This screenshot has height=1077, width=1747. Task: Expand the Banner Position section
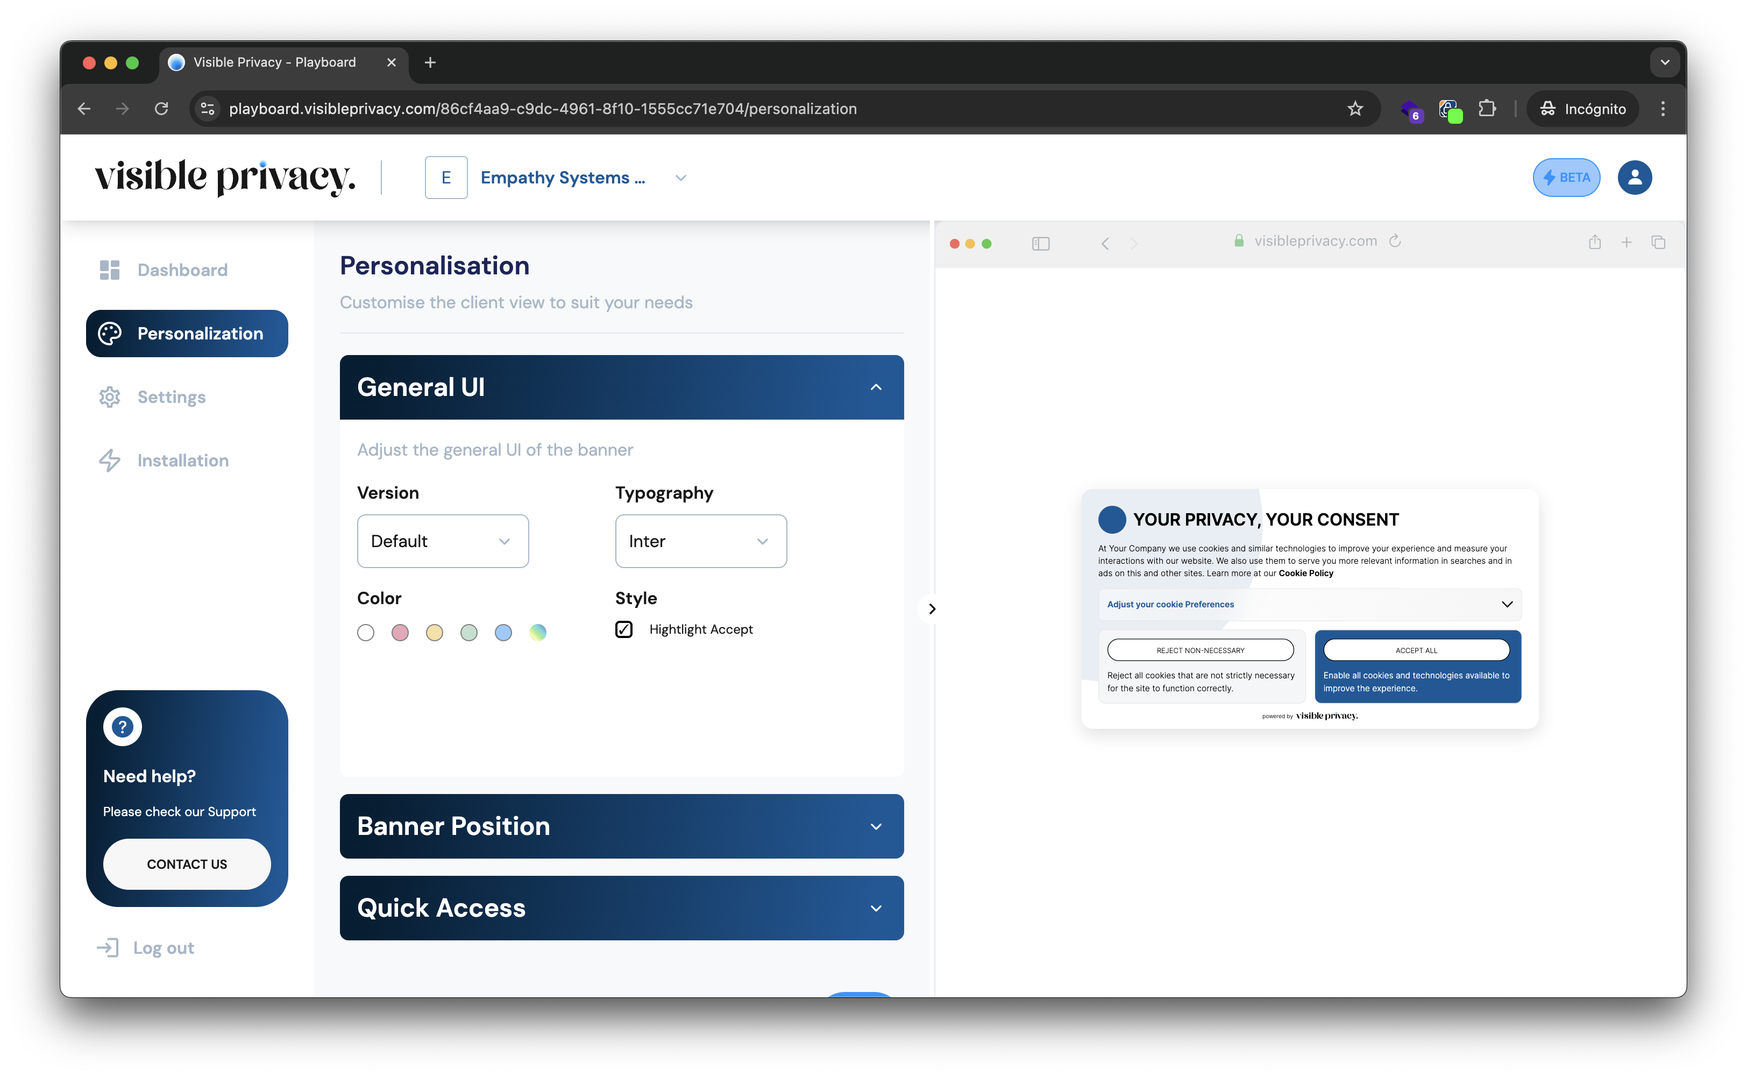click(621, 826)
